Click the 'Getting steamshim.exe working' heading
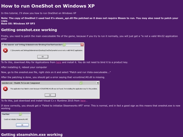The image size is (183, 137). pos(32,135)
